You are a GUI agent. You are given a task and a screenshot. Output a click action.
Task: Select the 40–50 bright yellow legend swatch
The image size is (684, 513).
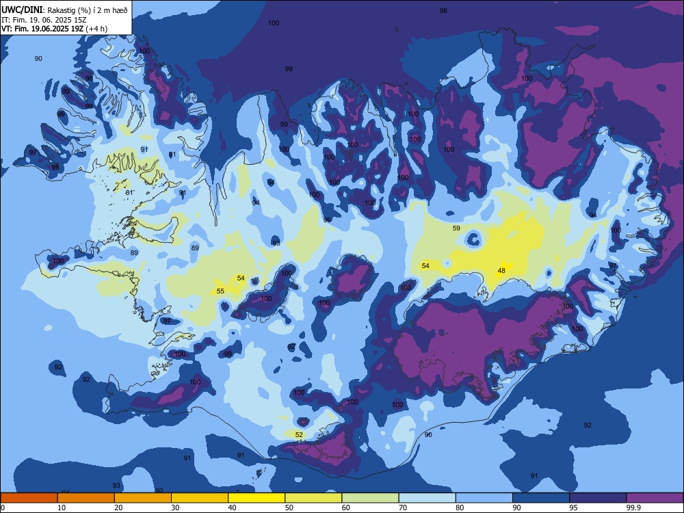click(x=256, y=498)
